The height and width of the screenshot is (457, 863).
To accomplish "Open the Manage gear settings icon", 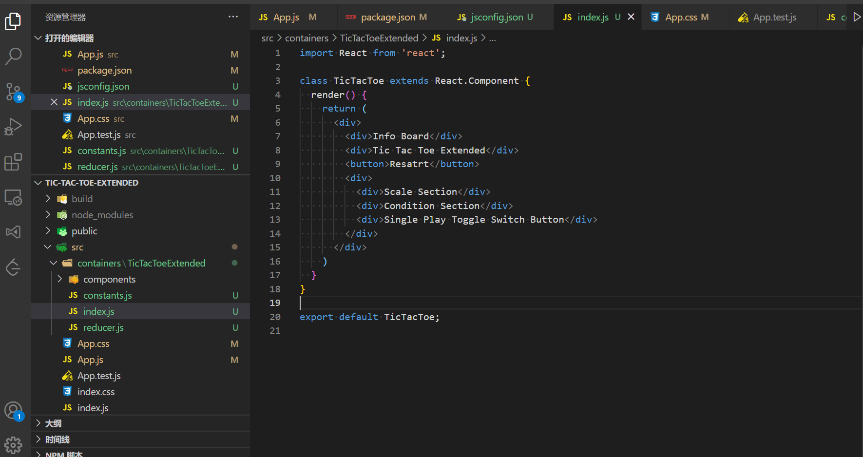I will pos(13,445).
